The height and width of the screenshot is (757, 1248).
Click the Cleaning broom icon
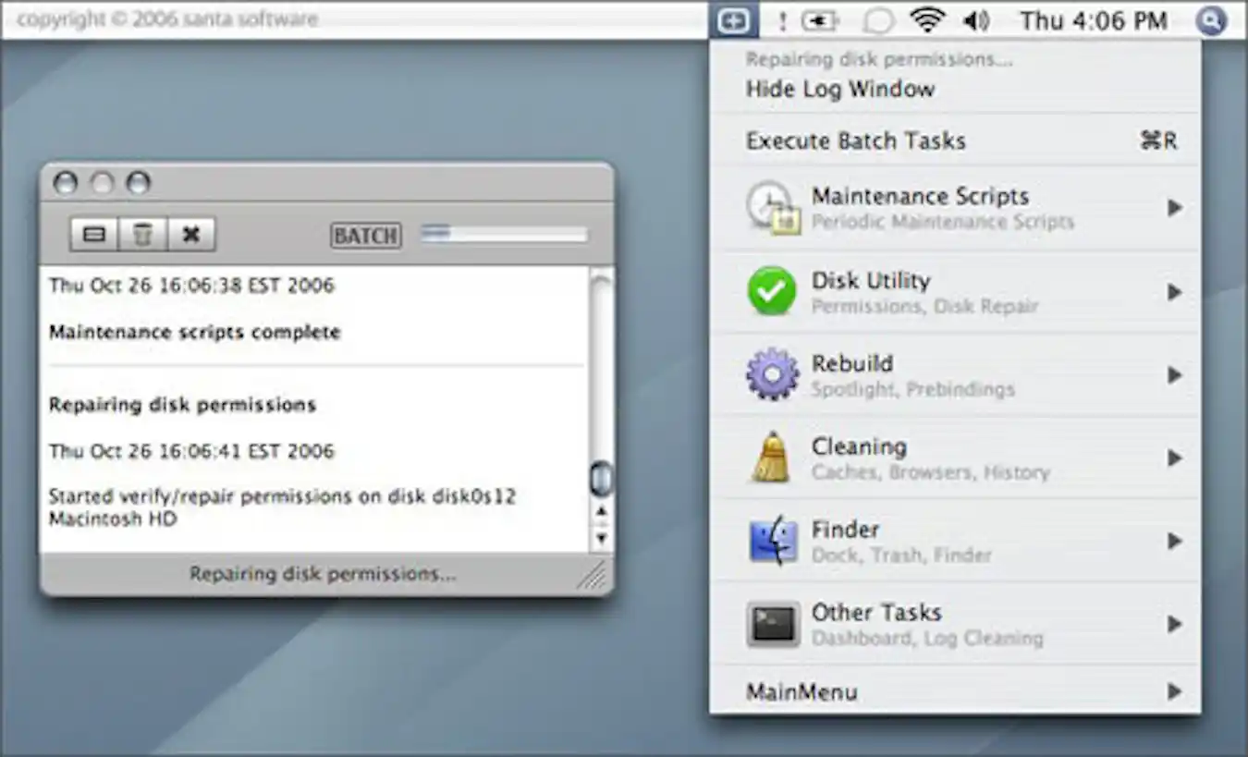coord(773,457)
